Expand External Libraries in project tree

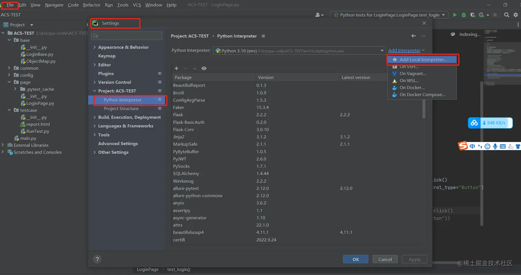pyautogui.click(x=3, y=145)
